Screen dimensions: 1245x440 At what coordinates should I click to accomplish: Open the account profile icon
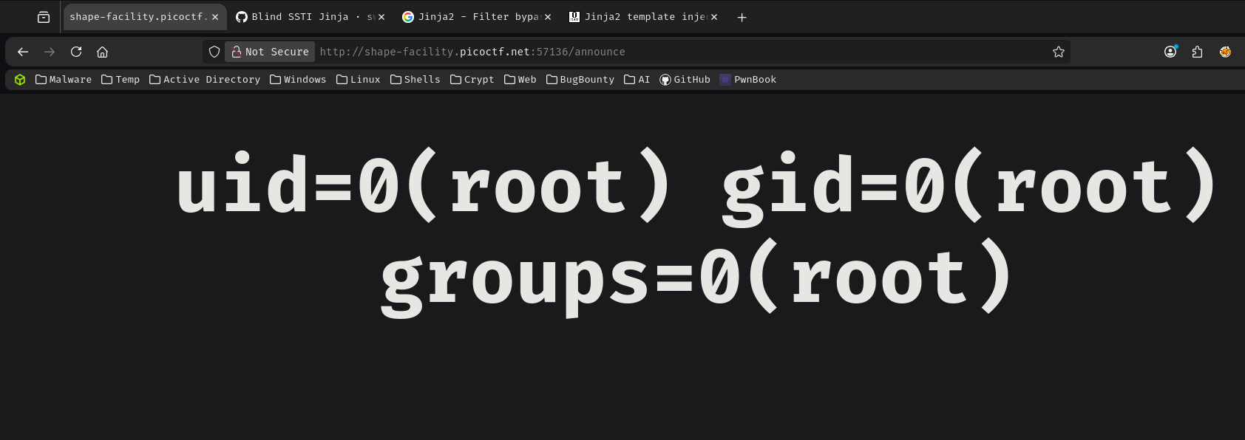tap(1170, 52)
